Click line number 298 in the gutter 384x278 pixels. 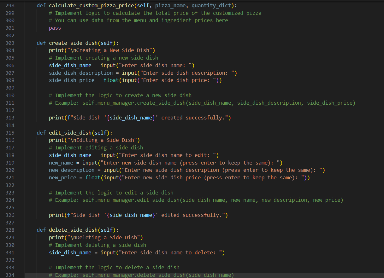[x=10, y=6]
